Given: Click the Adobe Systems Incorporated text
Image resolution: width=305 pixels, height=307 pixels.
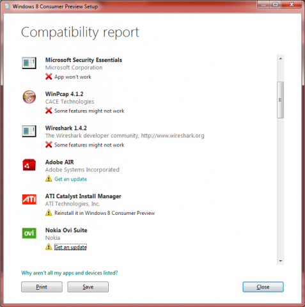Looking at the screenshot, I should [x=82, y=169].
